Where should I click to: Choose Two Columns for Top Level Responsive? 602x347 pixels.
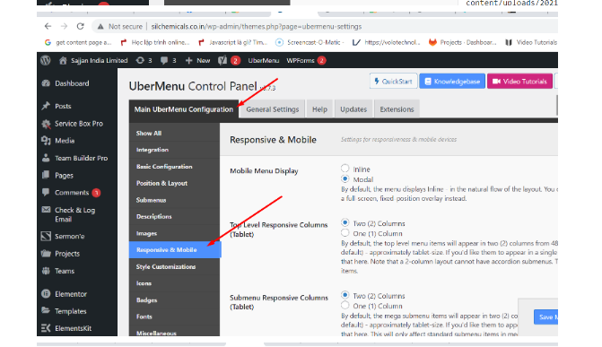click(x=345, y=222)
